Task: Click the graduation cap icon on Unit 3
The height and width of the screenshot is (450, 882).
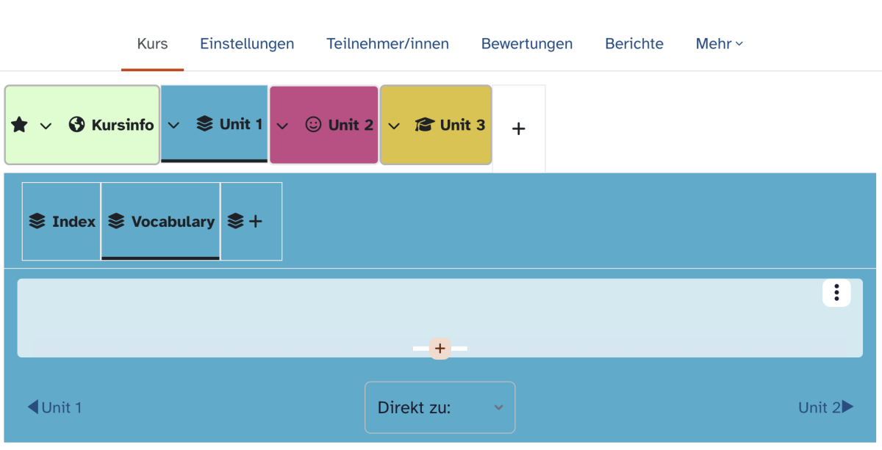Action: [x=424, y=125]
